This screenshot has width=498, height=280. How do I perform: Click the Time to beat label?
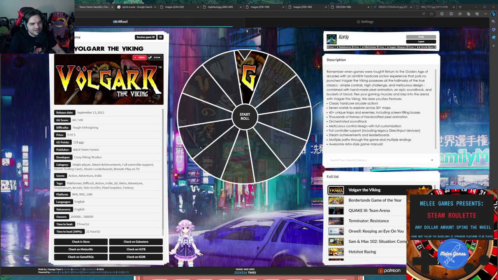click(x=65, y=224)
